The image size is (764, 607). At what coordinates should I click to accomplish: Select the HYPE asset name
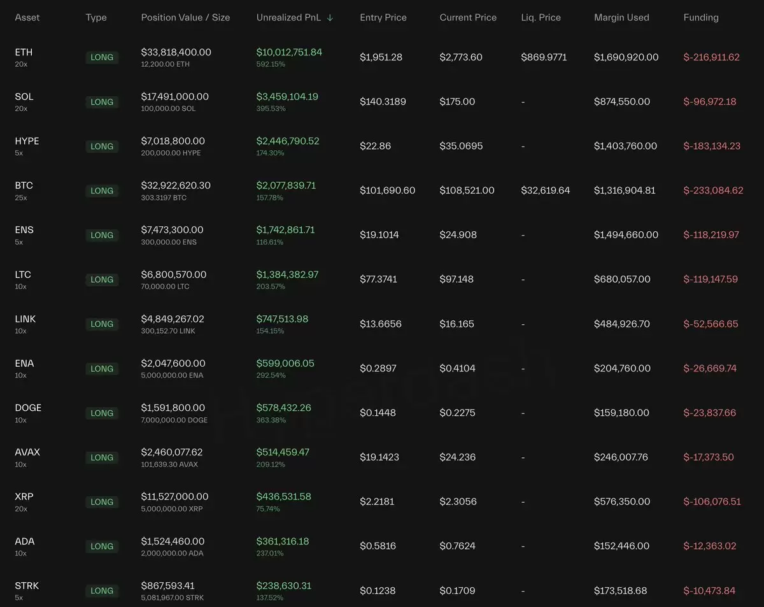point(27,141)
